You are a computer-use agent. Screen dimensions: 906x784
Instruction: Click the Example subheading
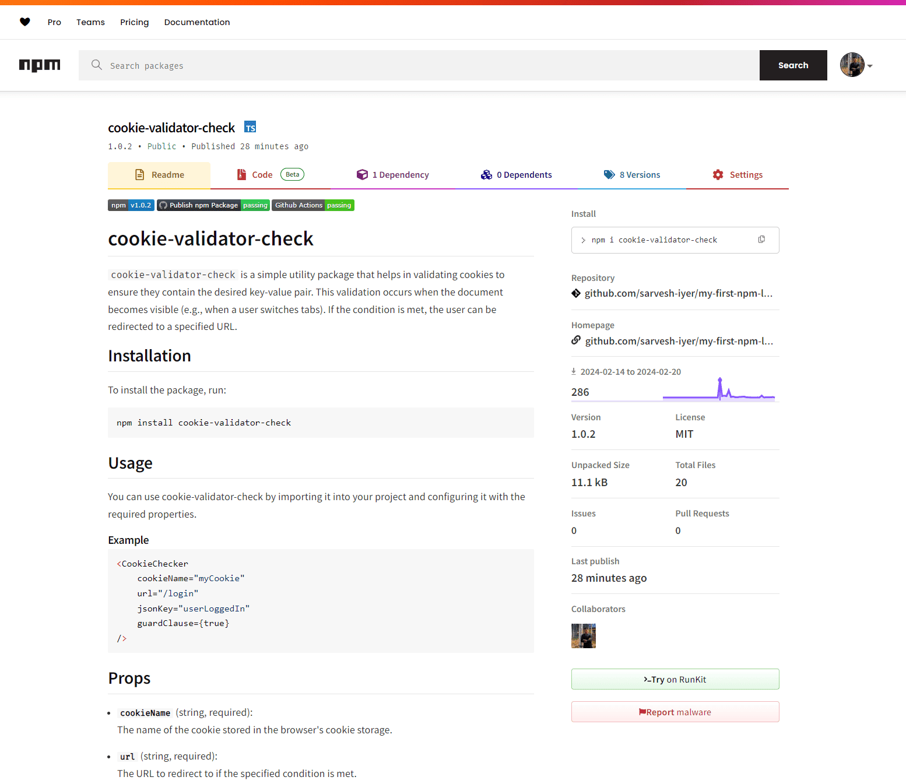128,540
